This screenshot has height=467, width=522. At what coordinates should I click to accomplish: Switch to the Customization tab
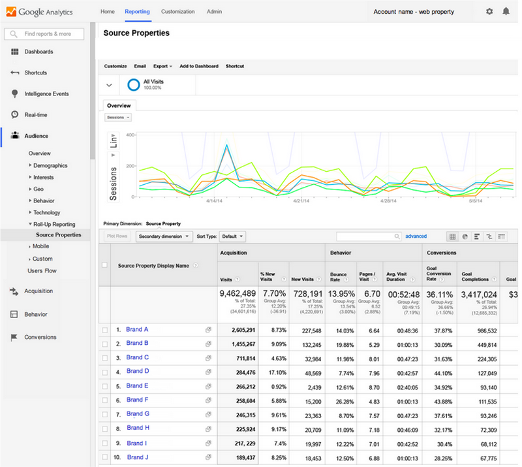click(177, 12)
